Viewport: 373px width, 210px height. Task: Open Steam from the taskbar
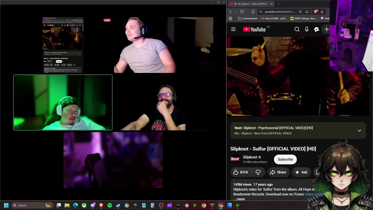point(118,205)
